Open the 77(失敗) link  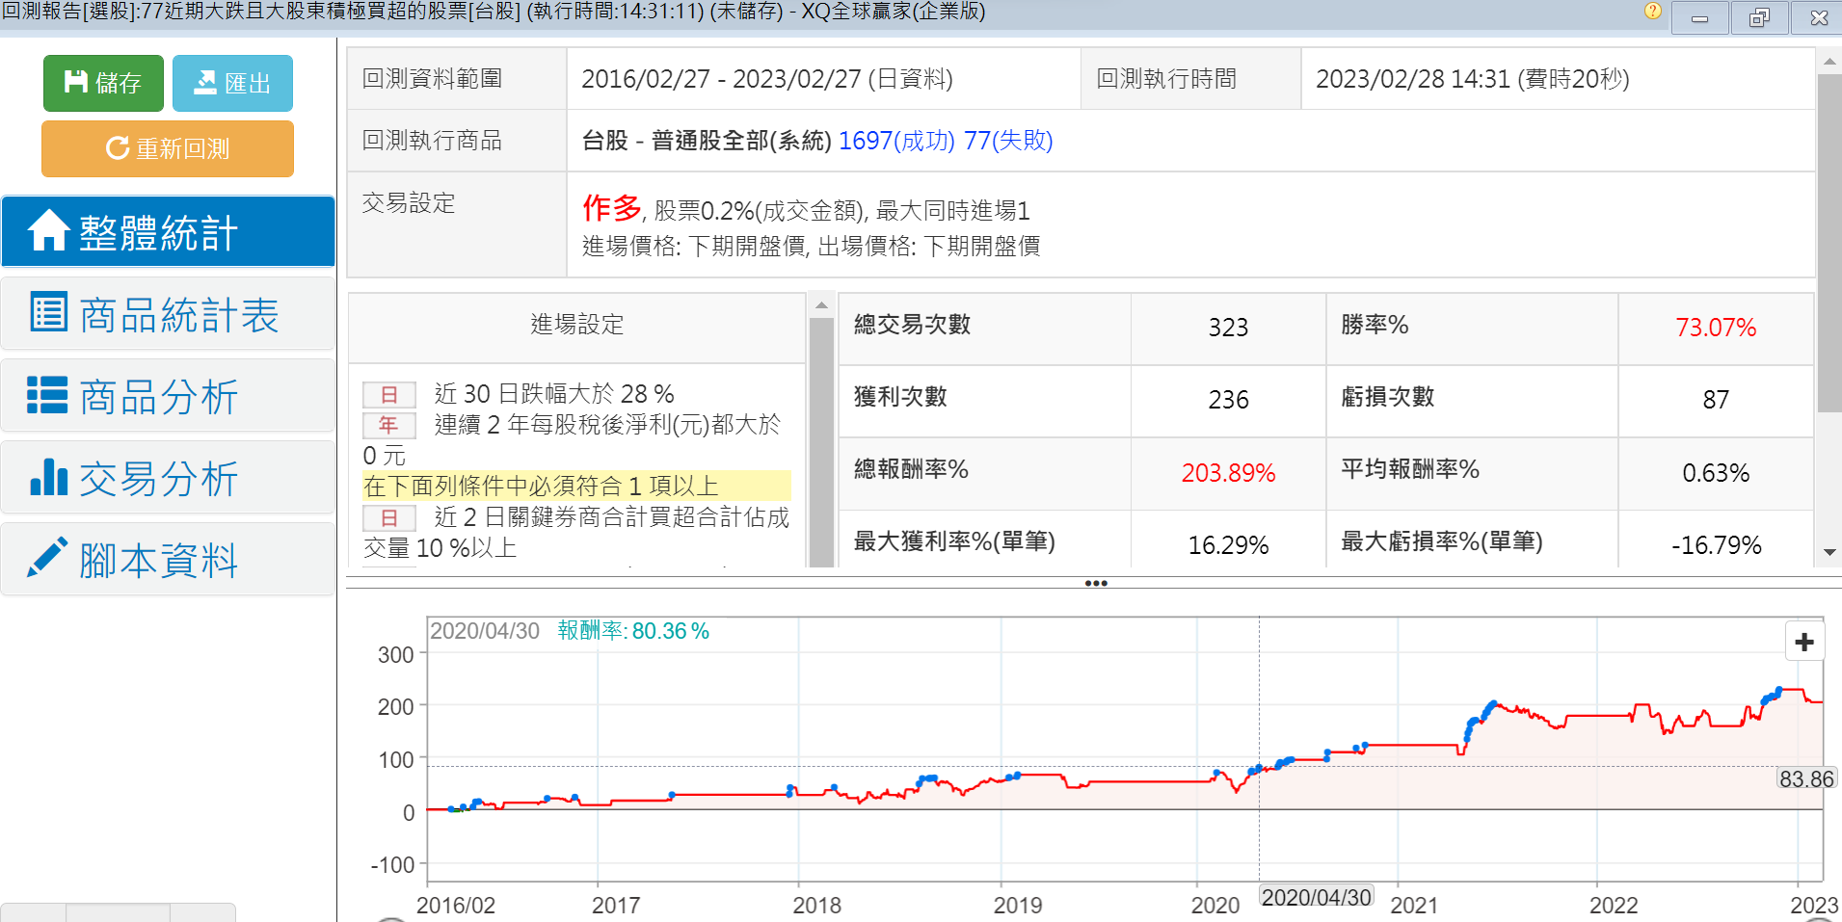(x=1007, y=141)
